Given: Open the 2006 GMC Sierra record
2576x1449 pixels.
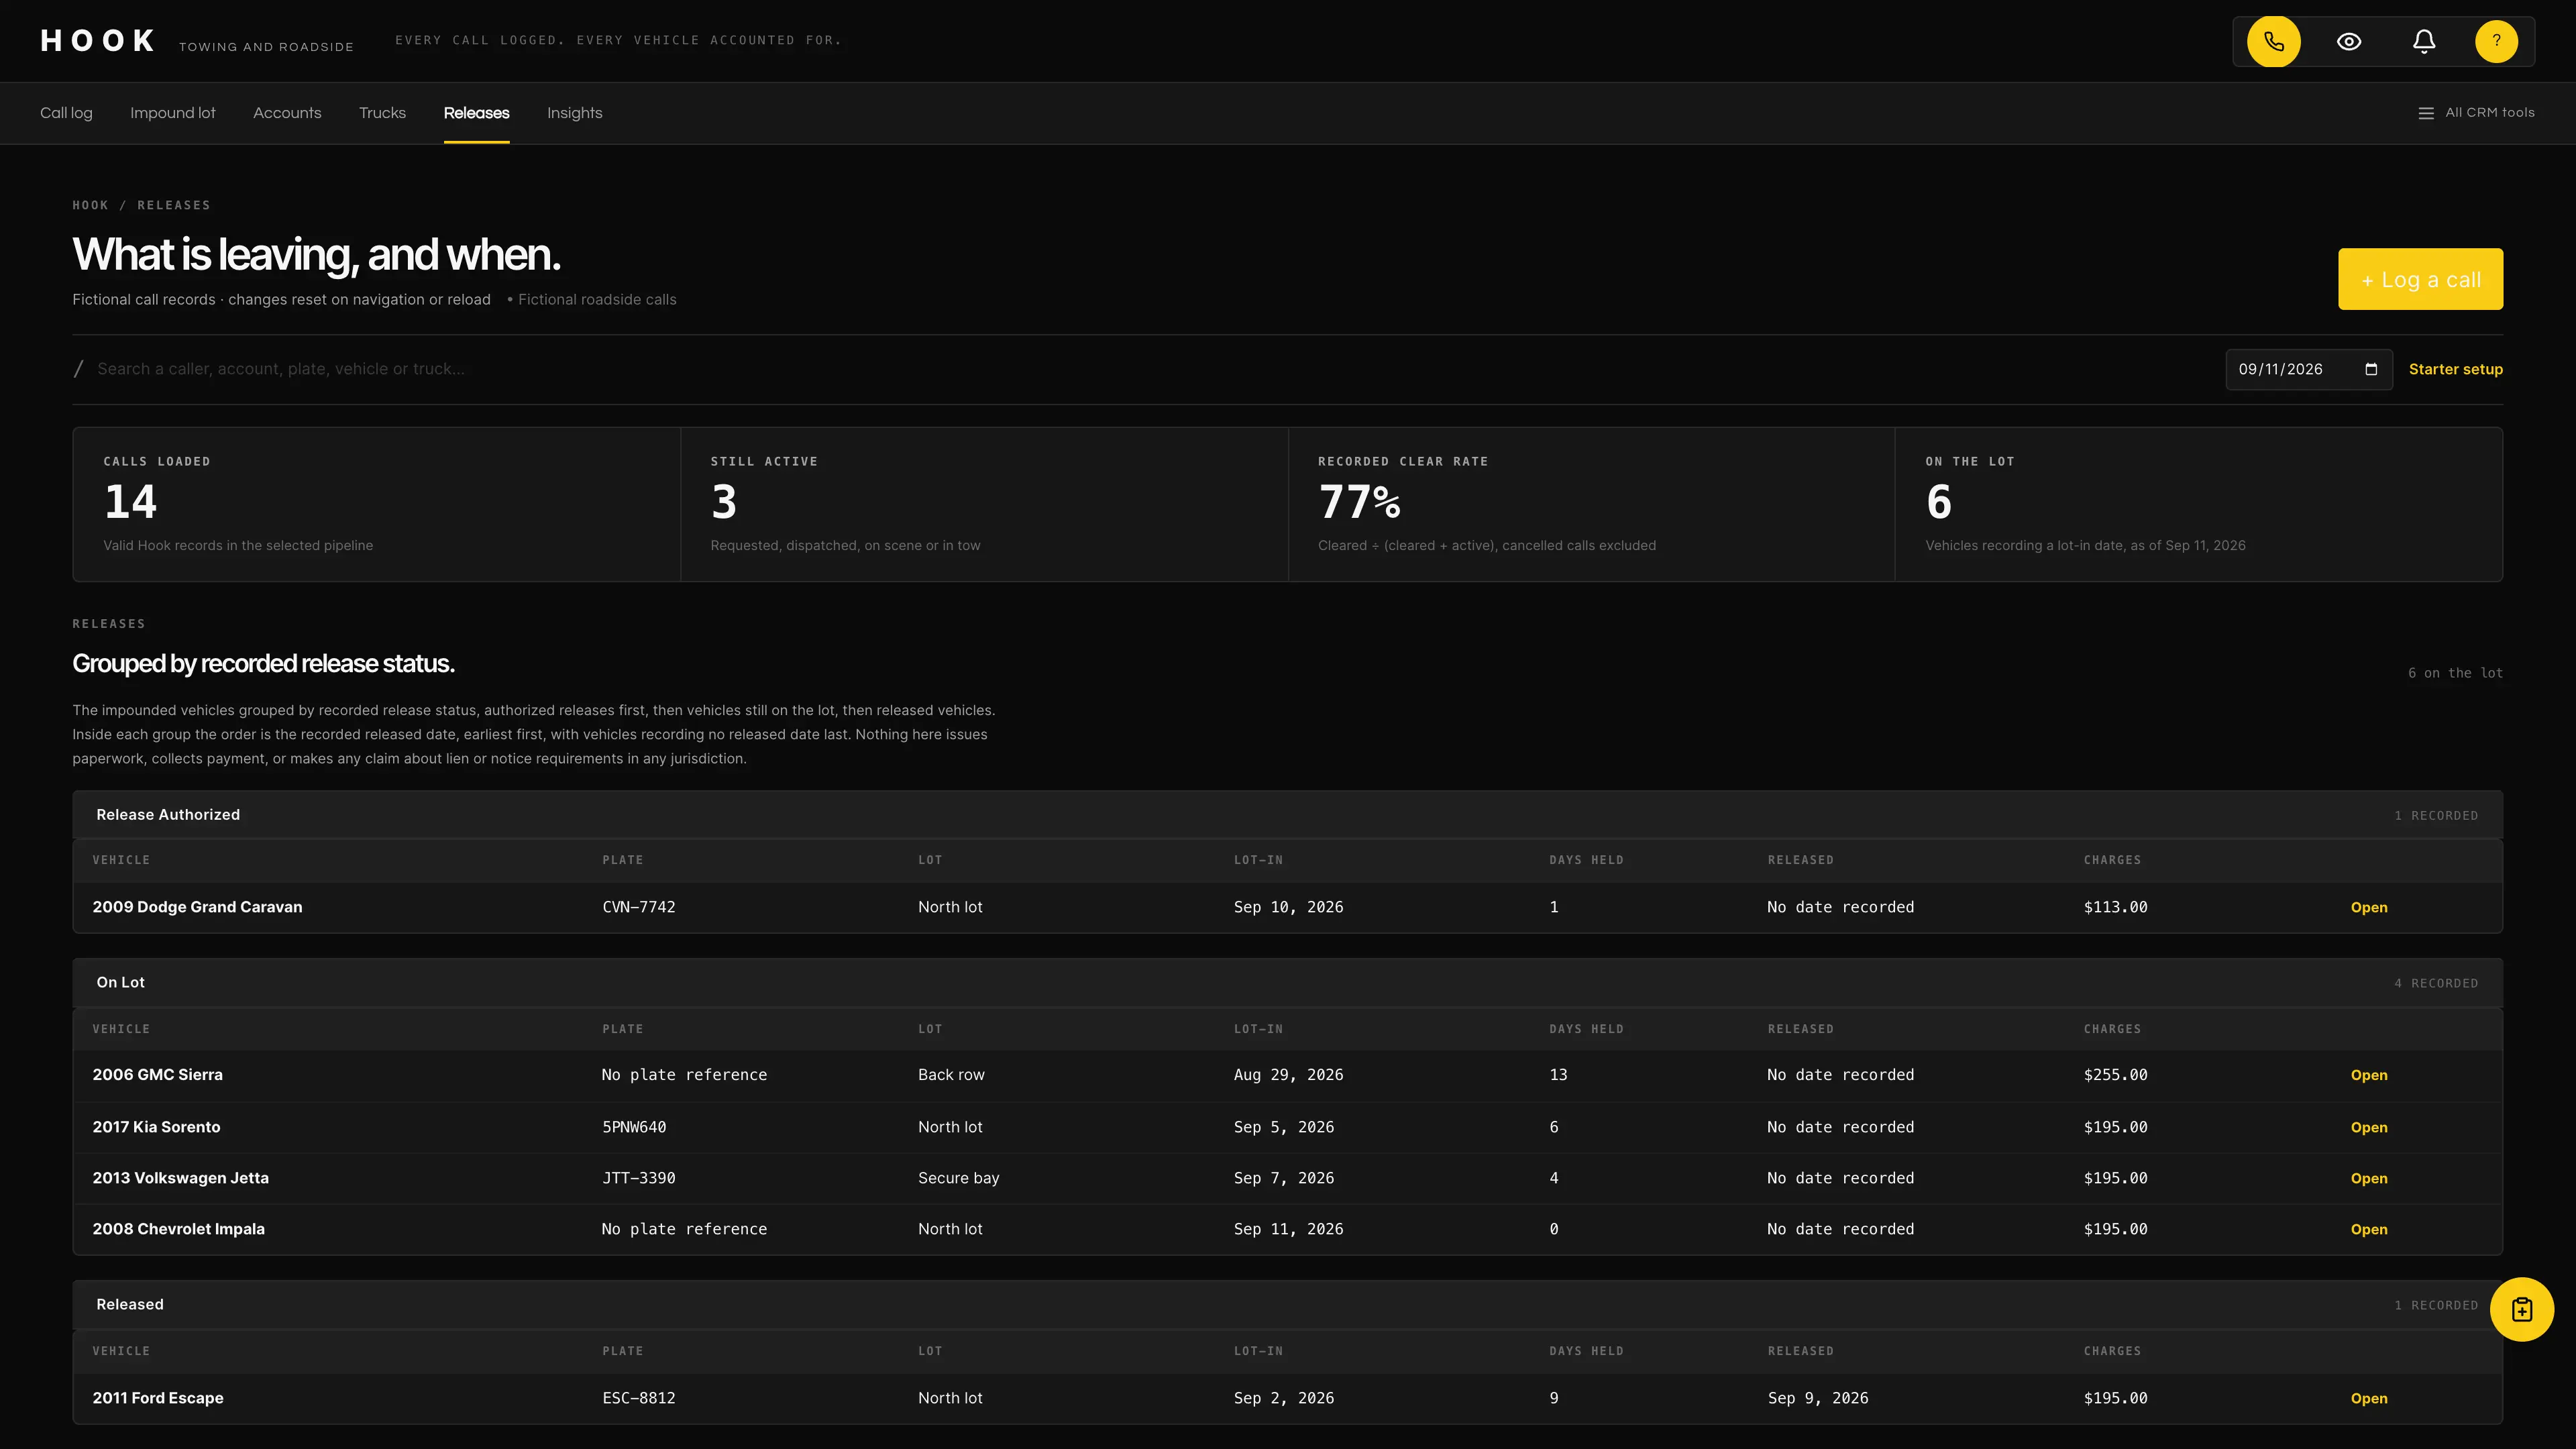Looking at the screenshot, I should (x=2369, y=1075).
